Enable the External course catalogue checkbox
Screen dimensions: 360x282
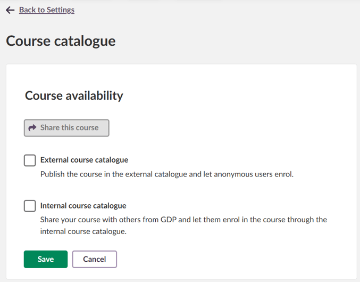point(30,160)
